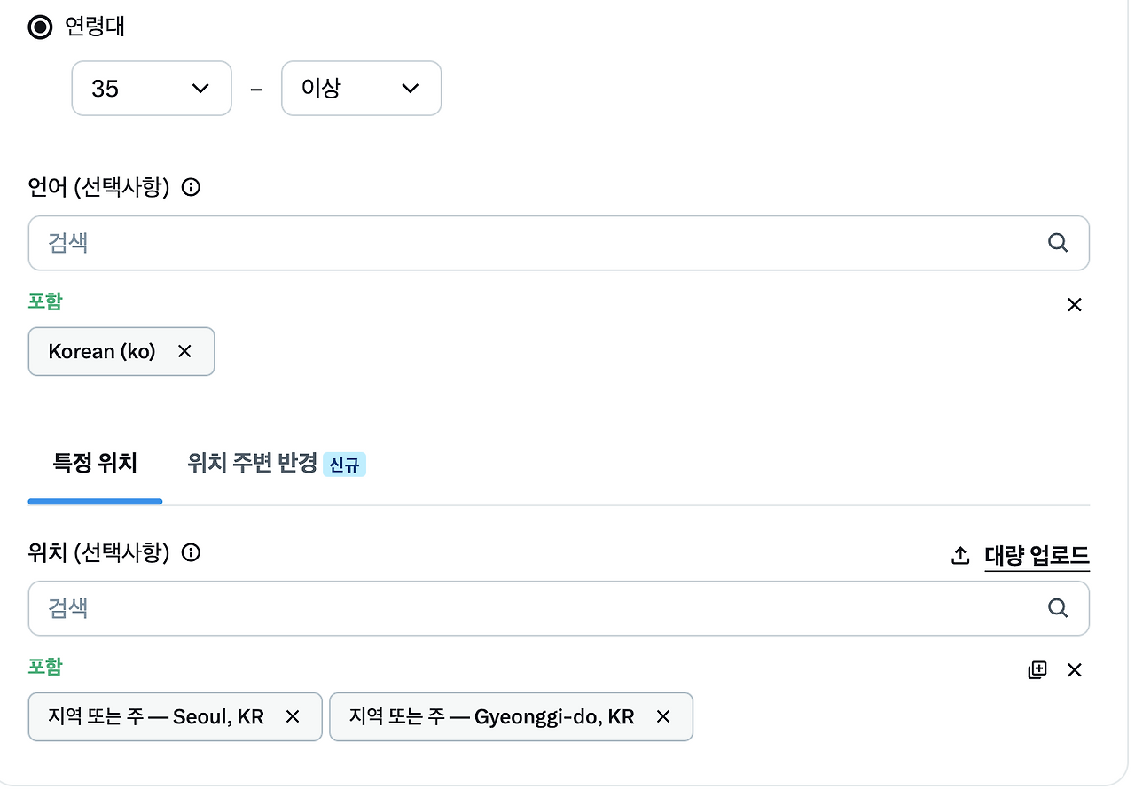Remove the Gyeonggi-do, KR location chip
This screenshot has height=805, width=1135.
663,716
